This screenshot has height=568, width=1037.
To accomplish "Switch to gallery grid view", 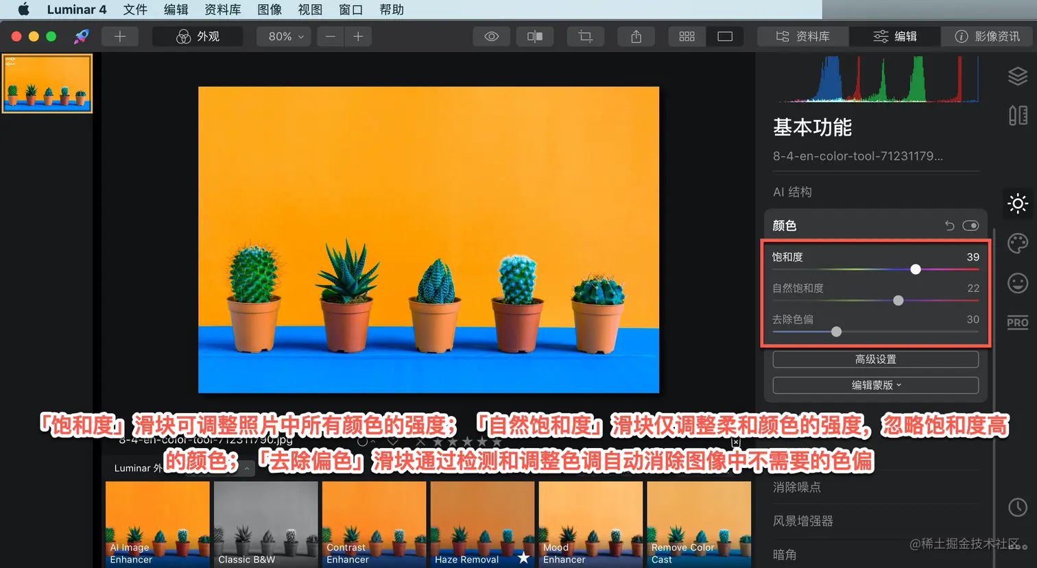I will 687,36.
